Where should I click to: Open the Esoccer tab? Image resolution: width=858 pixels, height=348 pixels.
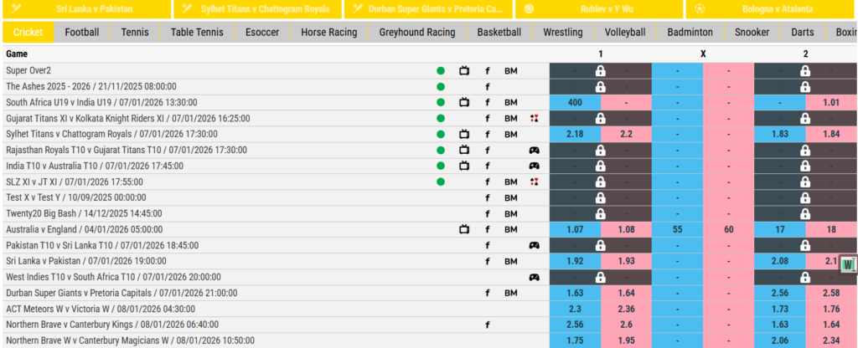(262, 33)
